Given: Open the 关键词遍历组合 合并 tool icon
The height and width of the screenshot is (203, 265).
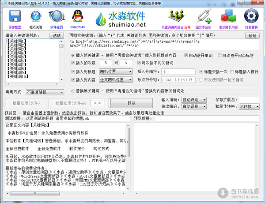Looking at the screenshot, I should (x=176, y=17).
